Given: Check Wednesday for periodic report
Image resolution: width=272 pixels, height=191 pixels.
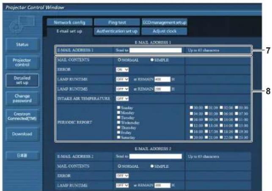Looking at the screenshot, I should point(118,122).
